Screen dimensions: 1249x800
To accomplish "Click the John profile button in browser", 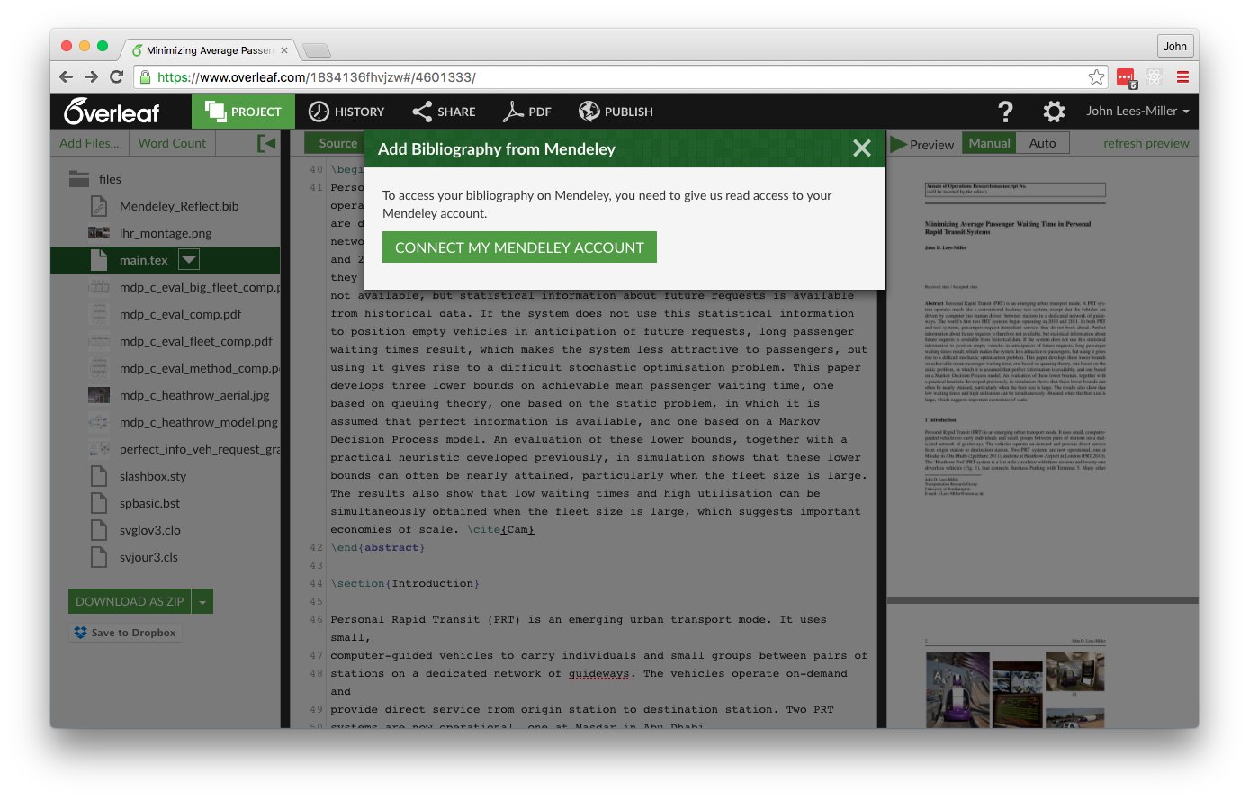I will coord(1174,47).
